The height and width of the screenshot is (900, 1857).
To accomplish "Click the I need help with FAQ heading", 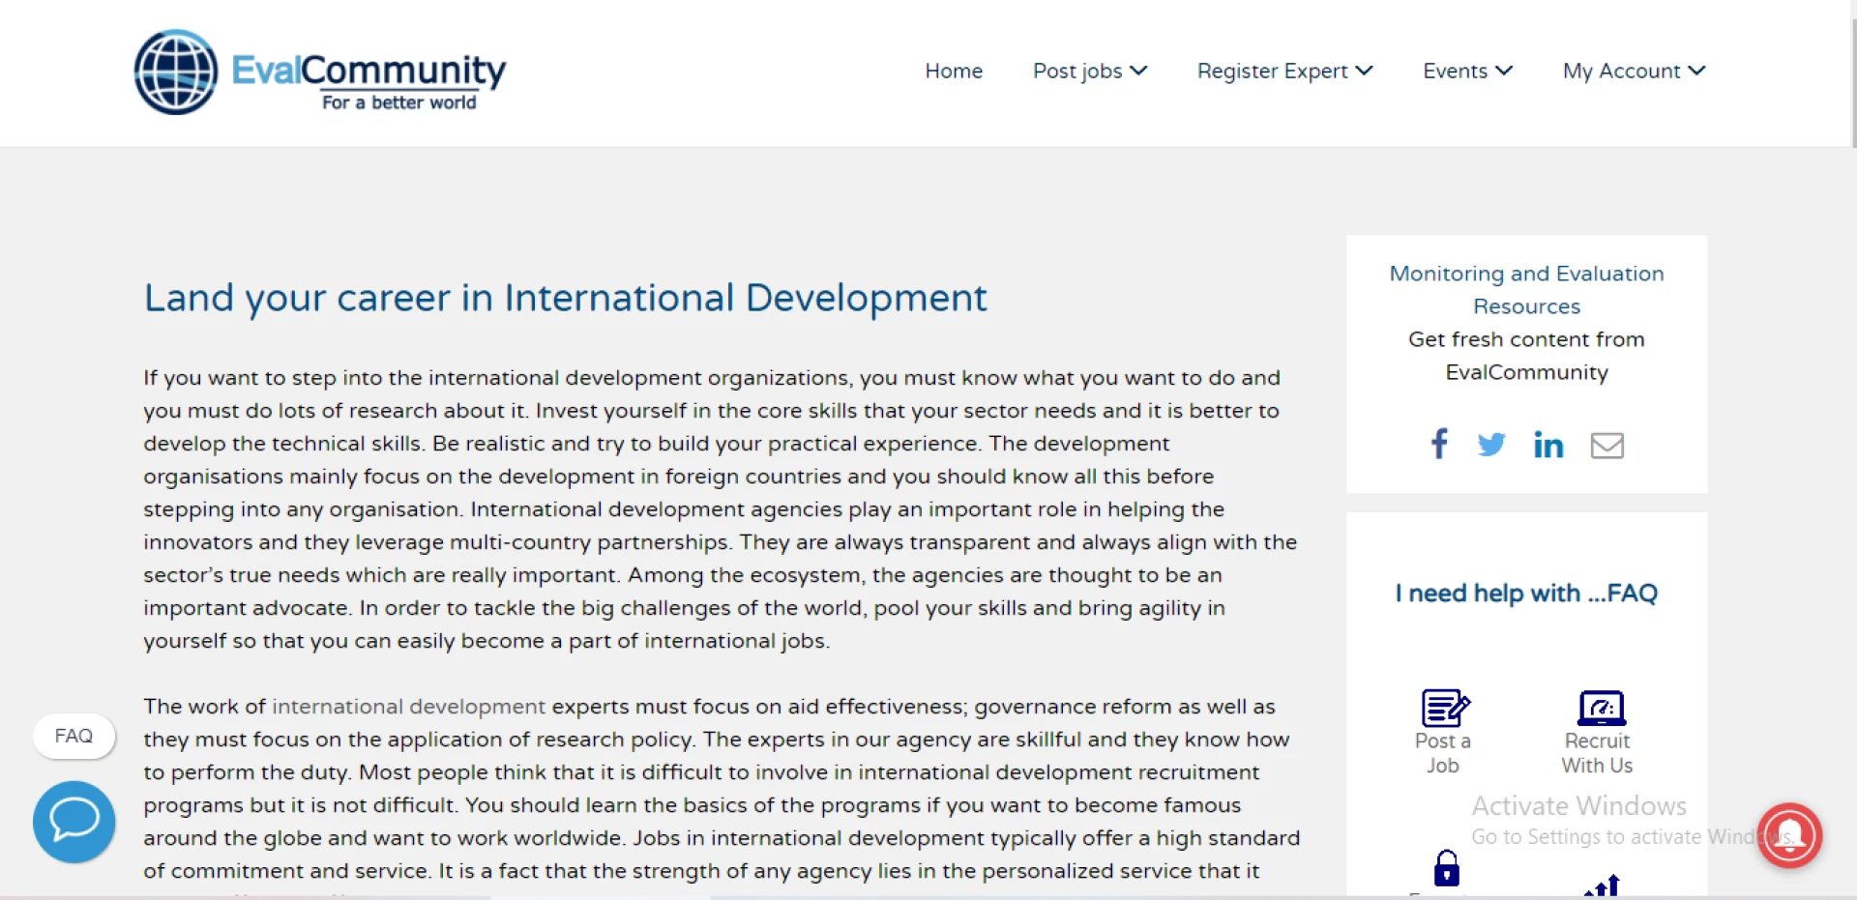I will [1525, 593].
